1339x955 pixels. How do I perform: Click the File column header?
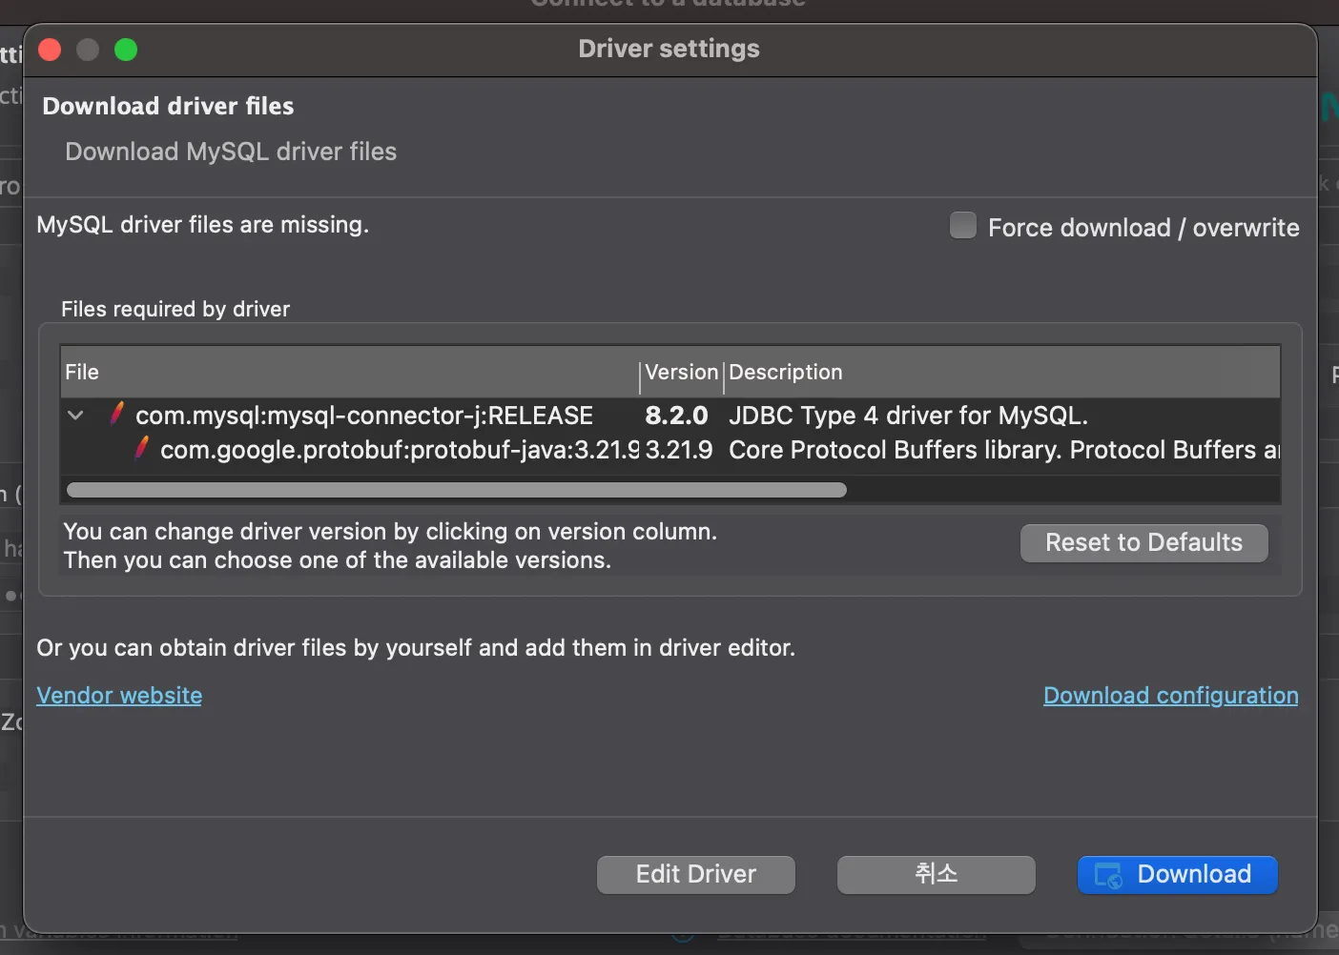(349, 373)
